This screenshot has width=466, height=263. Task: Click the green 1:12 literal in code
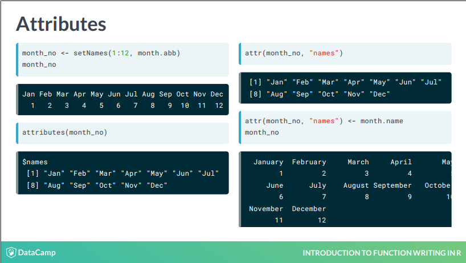(x=120, y=53)
